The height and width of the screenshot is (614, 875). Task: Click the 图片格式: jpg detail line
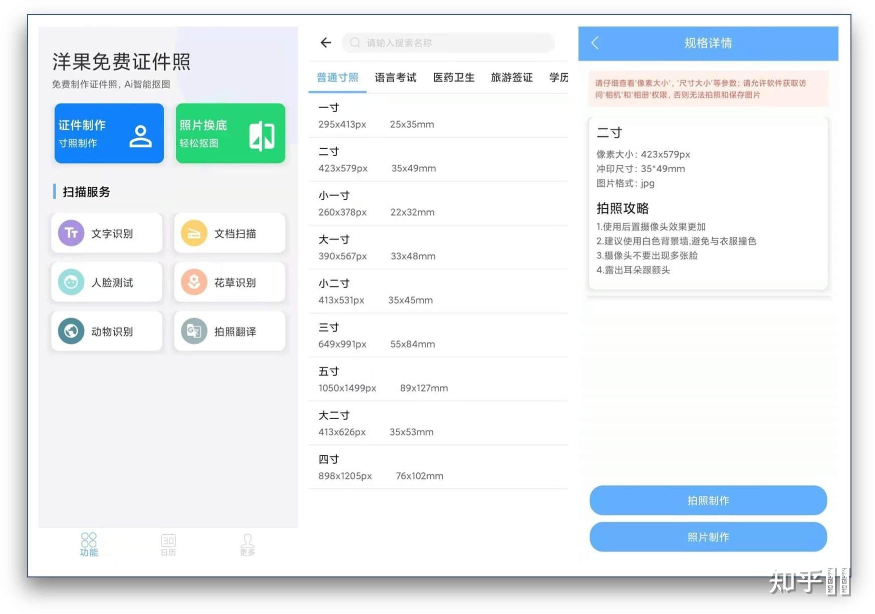(x=625, y=183)
